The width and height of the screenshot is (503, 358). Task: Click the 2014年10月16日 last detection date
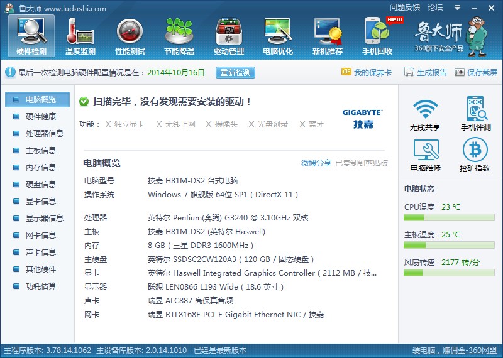pyautogui.click(x=176, y=72)
